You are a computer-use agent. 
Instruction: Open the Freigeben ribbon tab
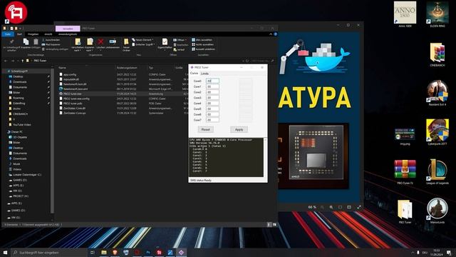click(x=33, y=34)
